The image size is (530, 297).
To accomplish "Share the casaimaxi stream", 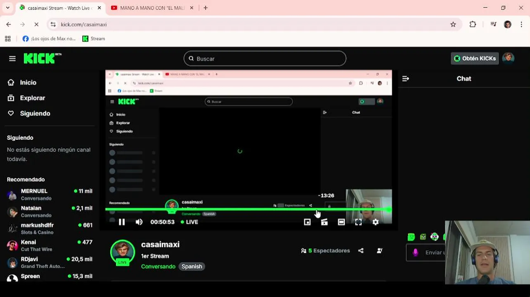I will click(361, 250).
